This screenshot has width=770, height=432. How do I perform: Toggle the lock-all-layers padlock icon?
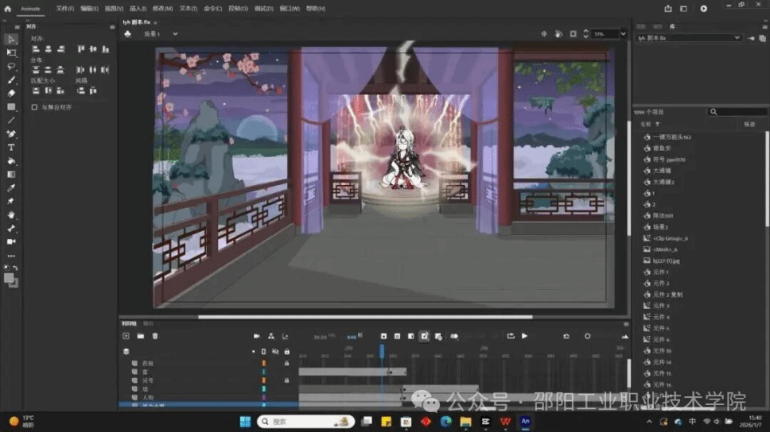pyautogui.click(x=286, y=351)
